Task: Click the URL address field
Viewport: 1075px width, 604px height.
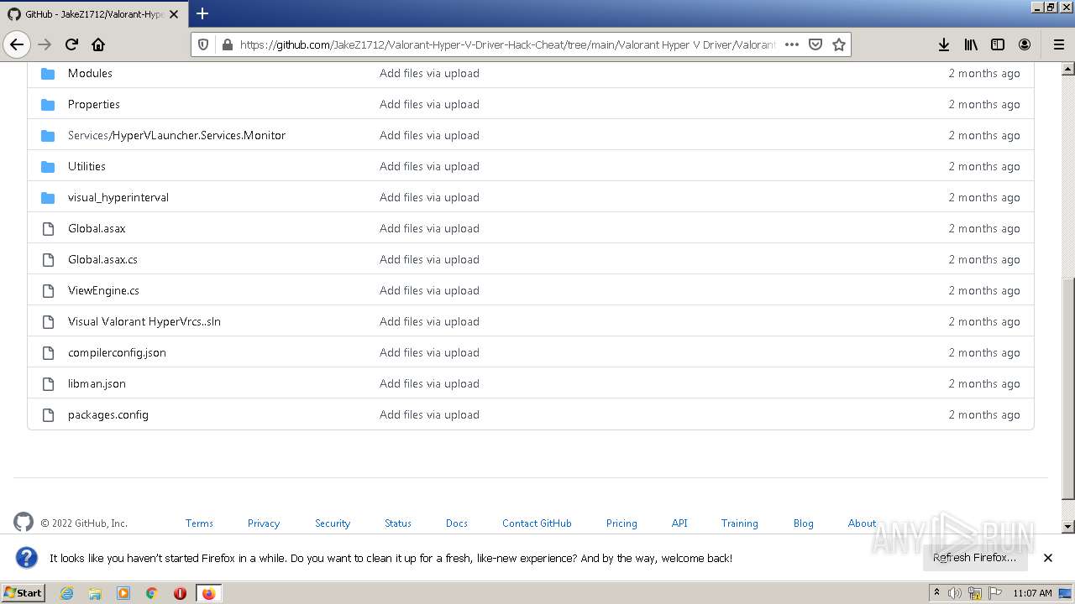Action: (x=507, y=44)
